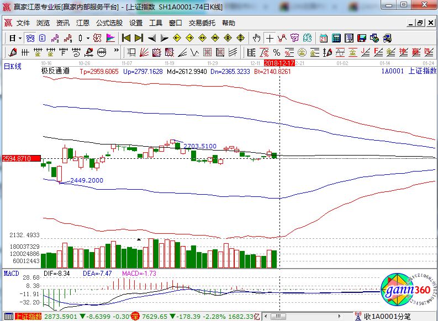438x321 pixels.
Task: Open the 日 period dropdown arrow
Action: click(x=20, y=38)
